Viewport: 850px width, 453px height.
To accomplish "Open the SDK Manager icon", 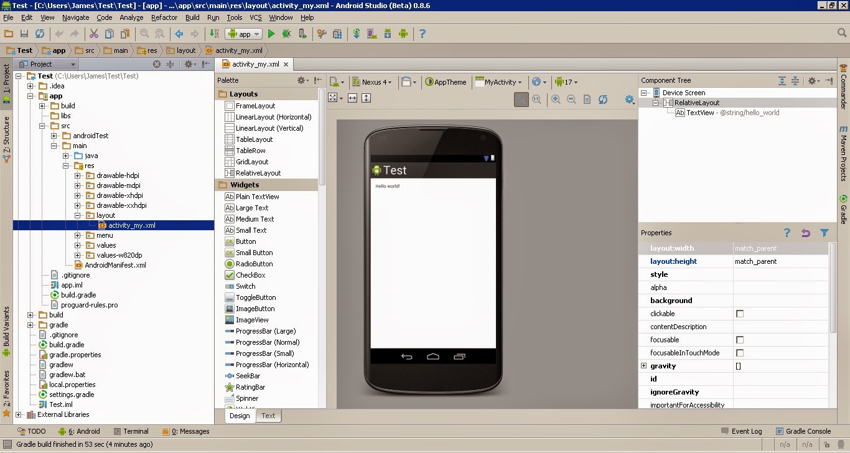I will (388, 34).
